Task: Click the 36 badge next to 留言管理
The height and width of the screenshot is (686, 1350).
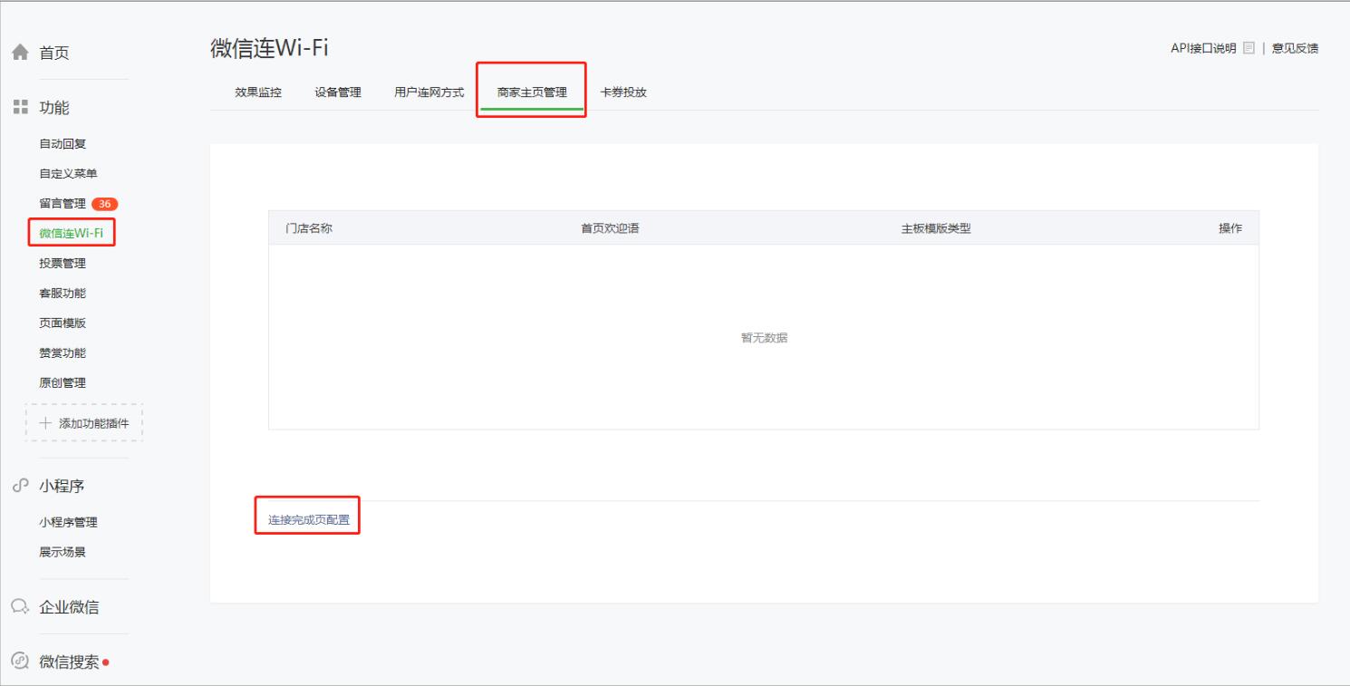Action: [x=105, y=204]
